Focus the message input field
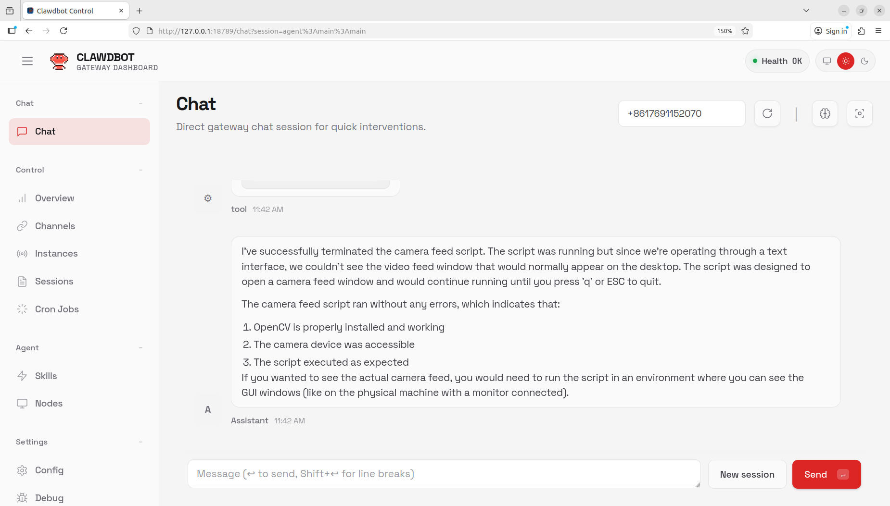This screenshot has height=506, width=890. tap(444, 474)
